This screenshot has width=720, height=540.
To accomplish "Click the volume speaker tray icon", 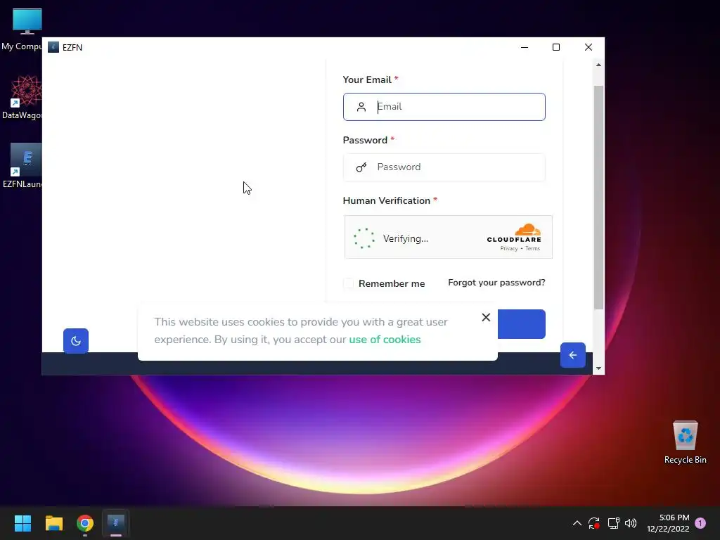I will (x=631, y=523).
